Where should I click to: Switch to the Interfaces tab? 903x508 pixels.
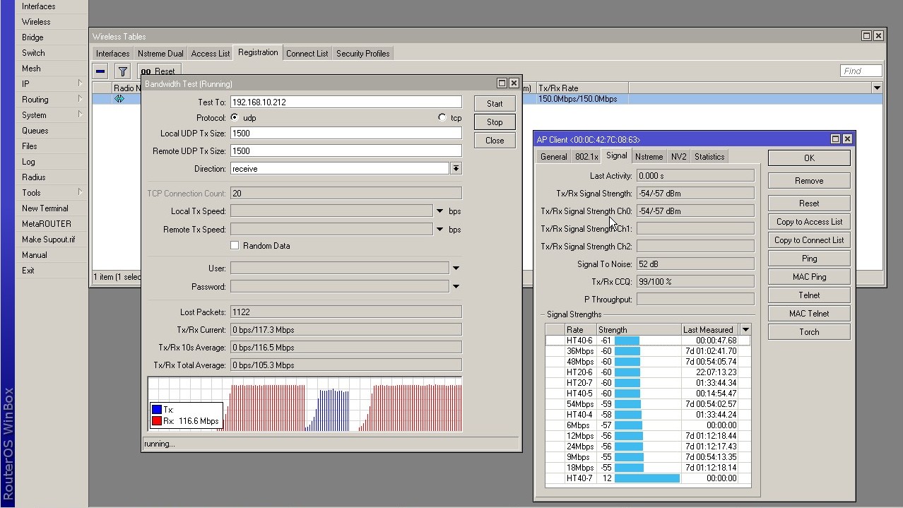pos(113,54)
